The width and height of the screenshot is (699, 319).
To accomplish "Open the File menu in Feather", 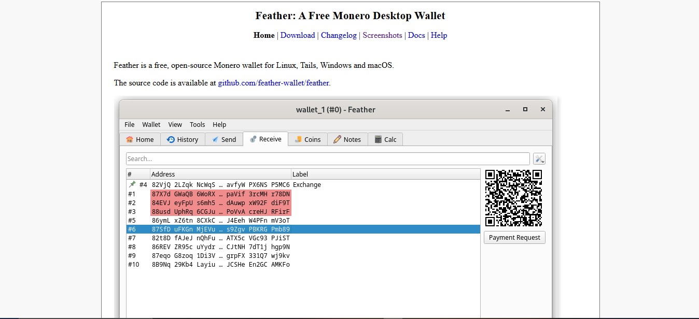I will pyautogui.click(x=130, y=124).
